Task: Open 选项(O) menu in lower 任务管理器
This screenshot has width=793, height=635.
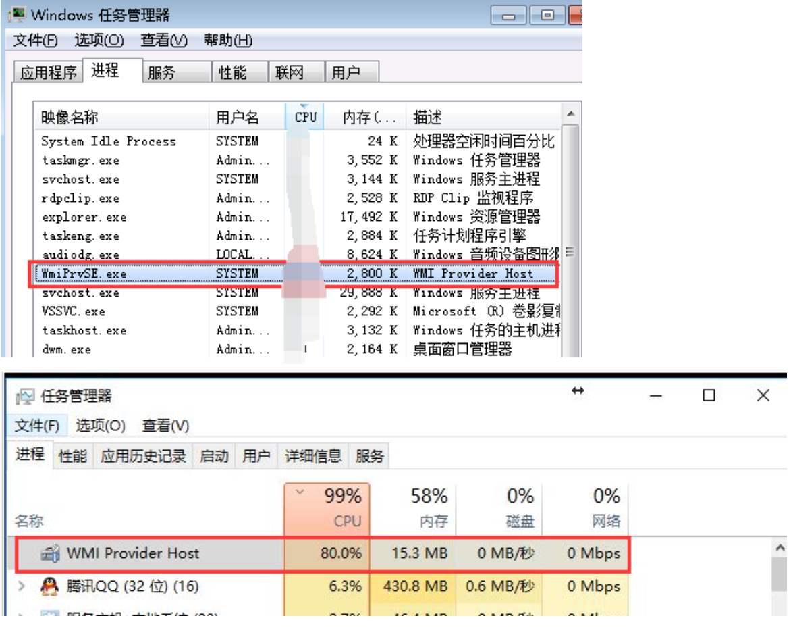Action: click(x=101, y=426)
